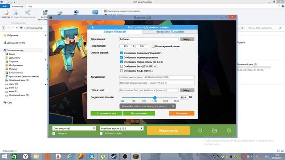Open OBS Studio on the taskbar
285x160 pixels.
coord(125,156)
